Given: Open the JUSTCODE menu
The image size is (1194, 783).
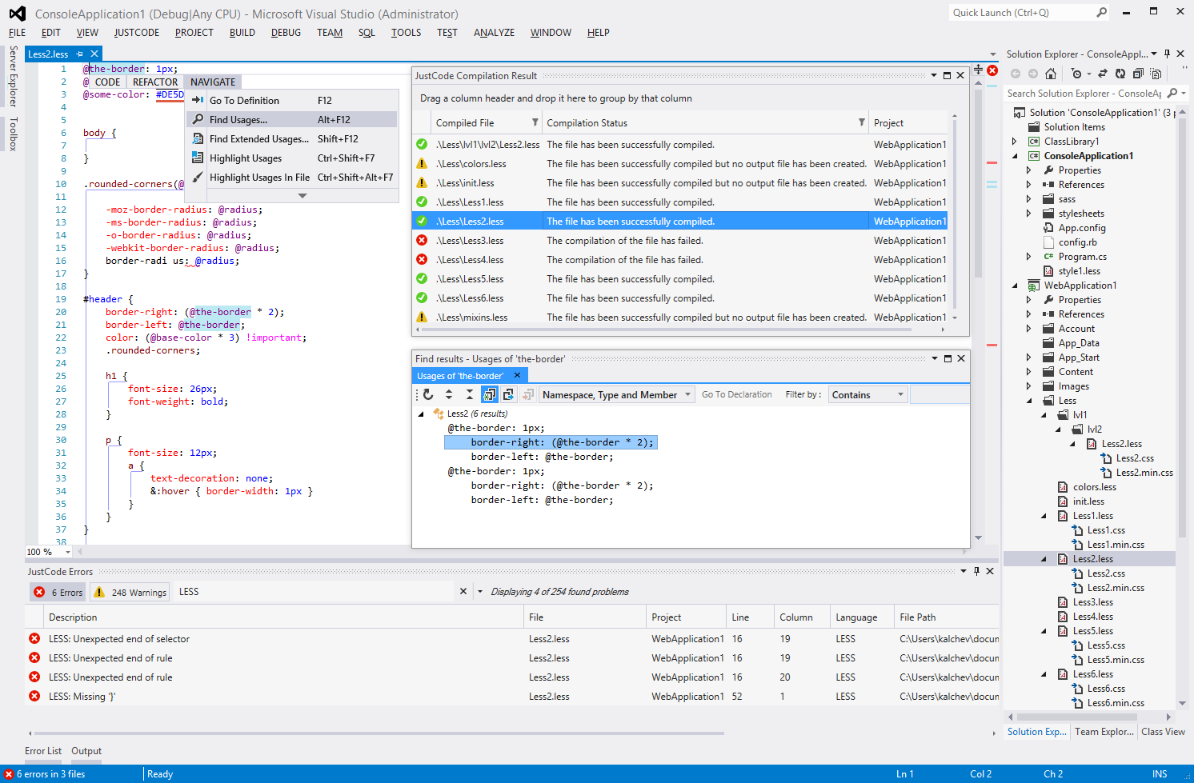Looking at the screenshot, I should coord(137,33).
